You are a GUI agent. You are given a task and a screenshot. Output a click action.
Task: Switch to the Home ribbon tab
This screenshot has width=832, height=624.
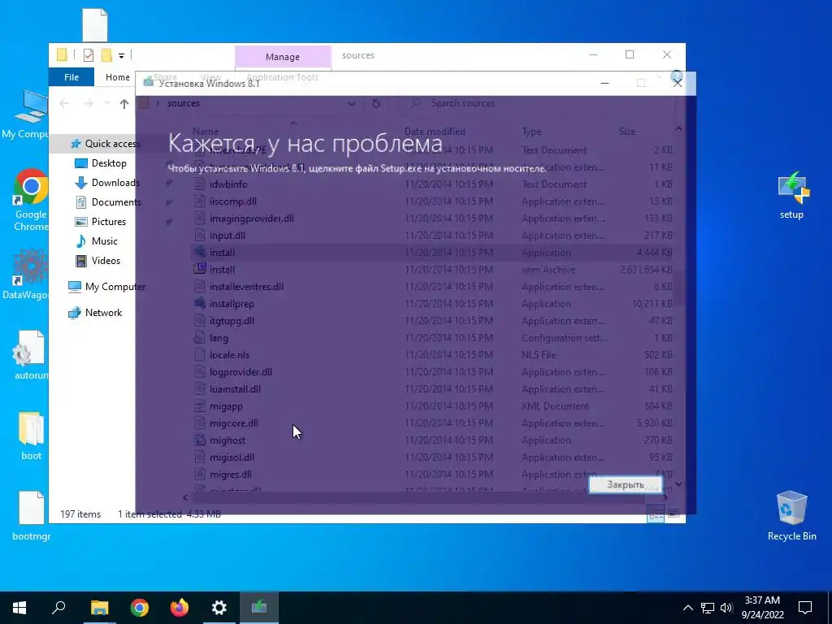(x=117, y=77)
